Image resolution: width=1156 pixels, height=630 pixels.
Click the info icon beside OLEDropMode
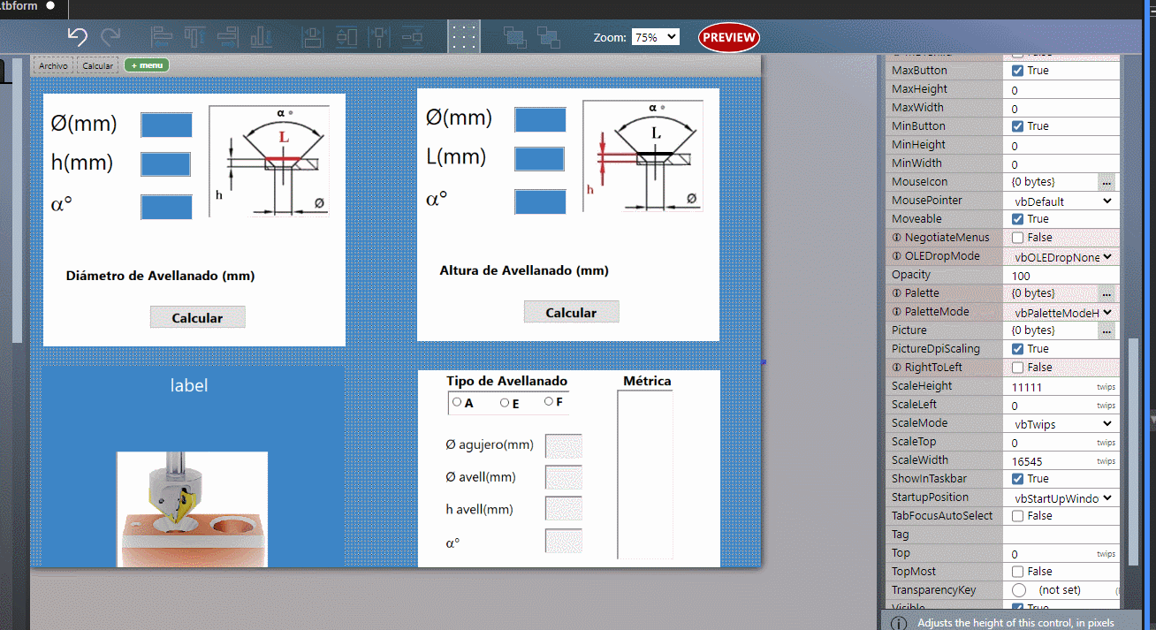coord(896,256)
